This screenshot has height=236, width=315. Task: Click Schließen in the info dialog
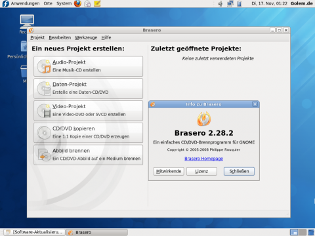click(239, 171)
